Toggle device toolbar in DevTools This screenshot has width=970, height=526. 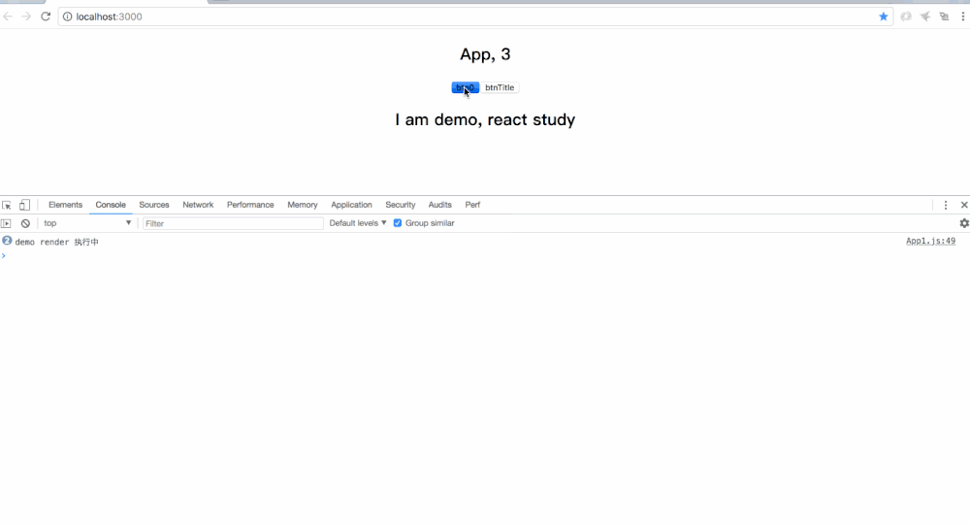pos(25,205)
